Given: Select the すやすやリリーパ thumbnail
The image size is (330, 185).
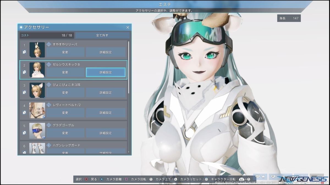Looking at the screenshot, I should click(37, 50).
